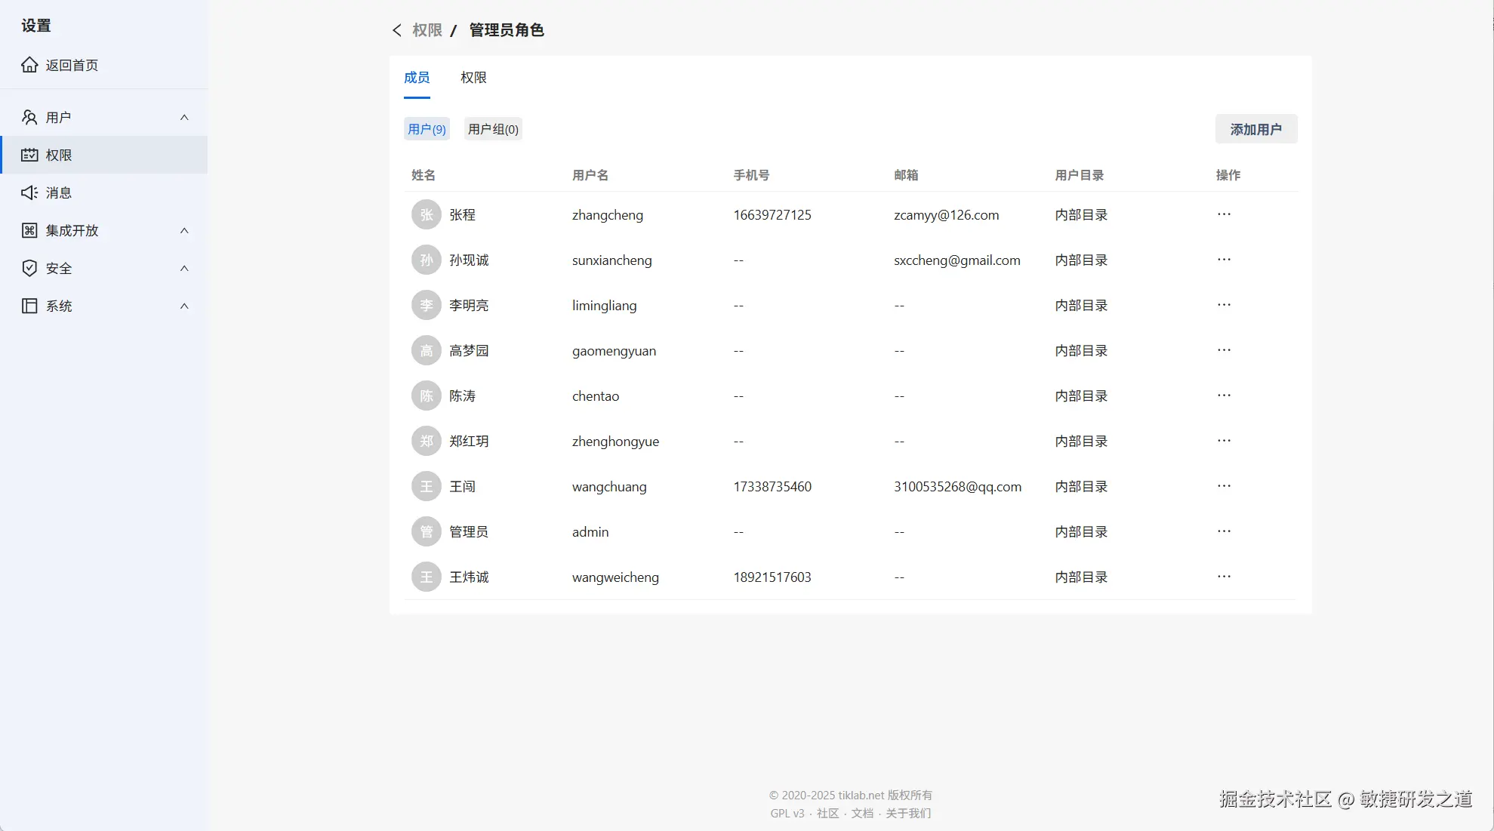Select the 成员 tab
This screenshot has height=831, width=1494.
(417, 77)
